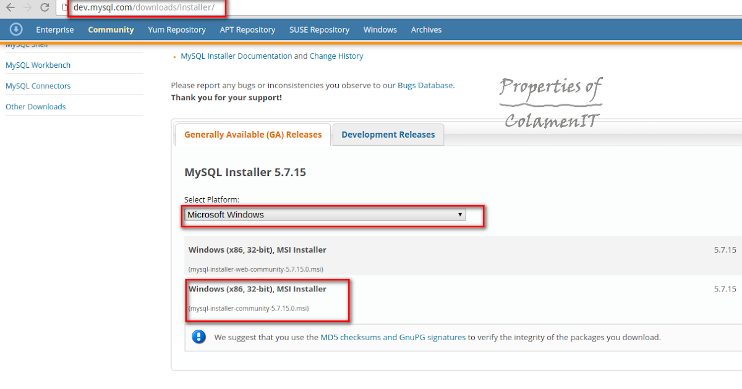Switch to the Development Releases tab
This screenshot has height=389, width=742.
388,134
